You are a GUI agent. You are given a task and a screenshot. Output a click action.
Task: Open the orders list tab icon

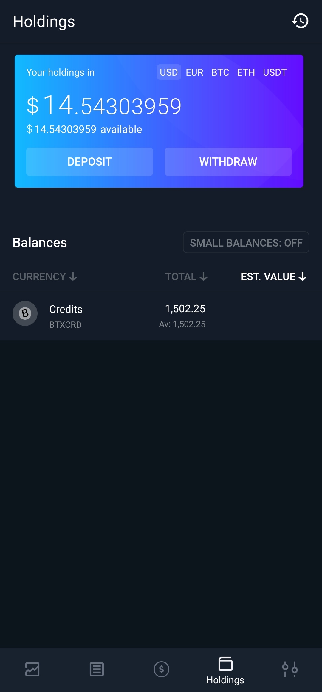click(97, 669)
